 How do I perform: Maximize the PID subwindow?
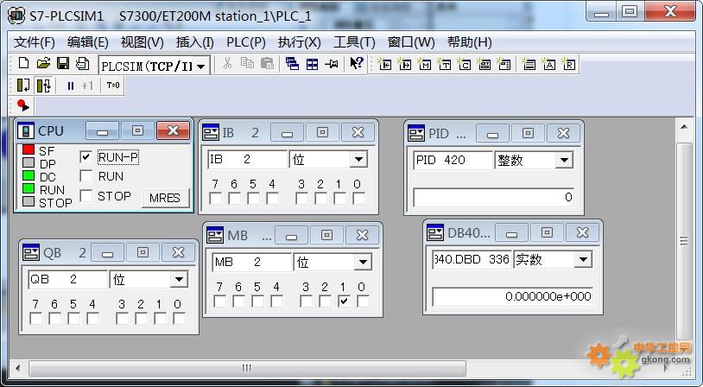(528, 133)
